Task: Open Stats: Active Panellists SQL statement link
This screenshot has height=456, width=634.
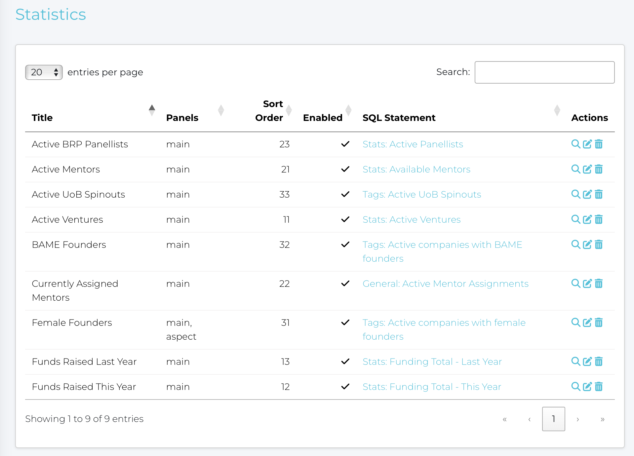Action: click(413, 144)
